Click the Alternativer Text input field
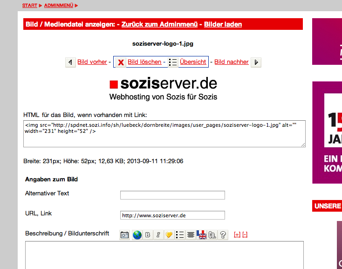This screenshot has width=342, height=269. (172, 195)
